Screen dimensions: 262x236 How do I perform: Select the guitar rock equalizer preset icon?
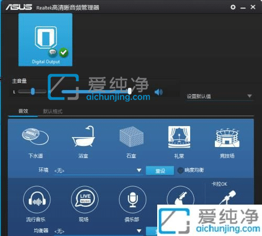pyautogui.click(x=180, y=195)
